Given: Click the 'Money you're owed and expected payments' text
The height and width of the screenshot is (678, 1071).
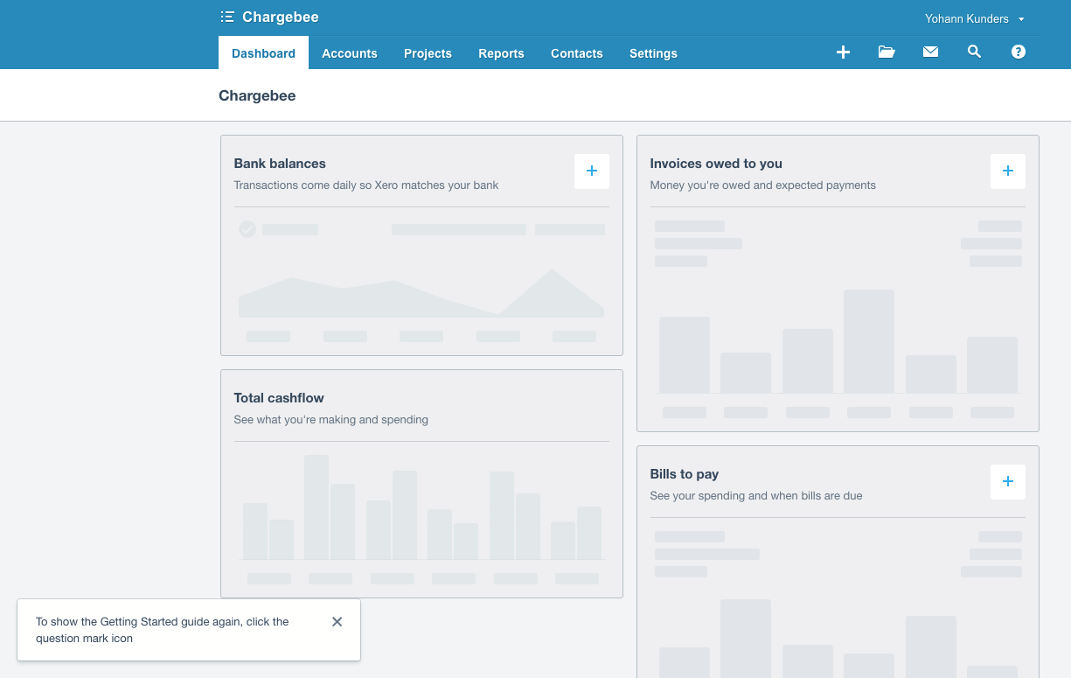Looking at the screenshot, I should (x=763, y=185).
